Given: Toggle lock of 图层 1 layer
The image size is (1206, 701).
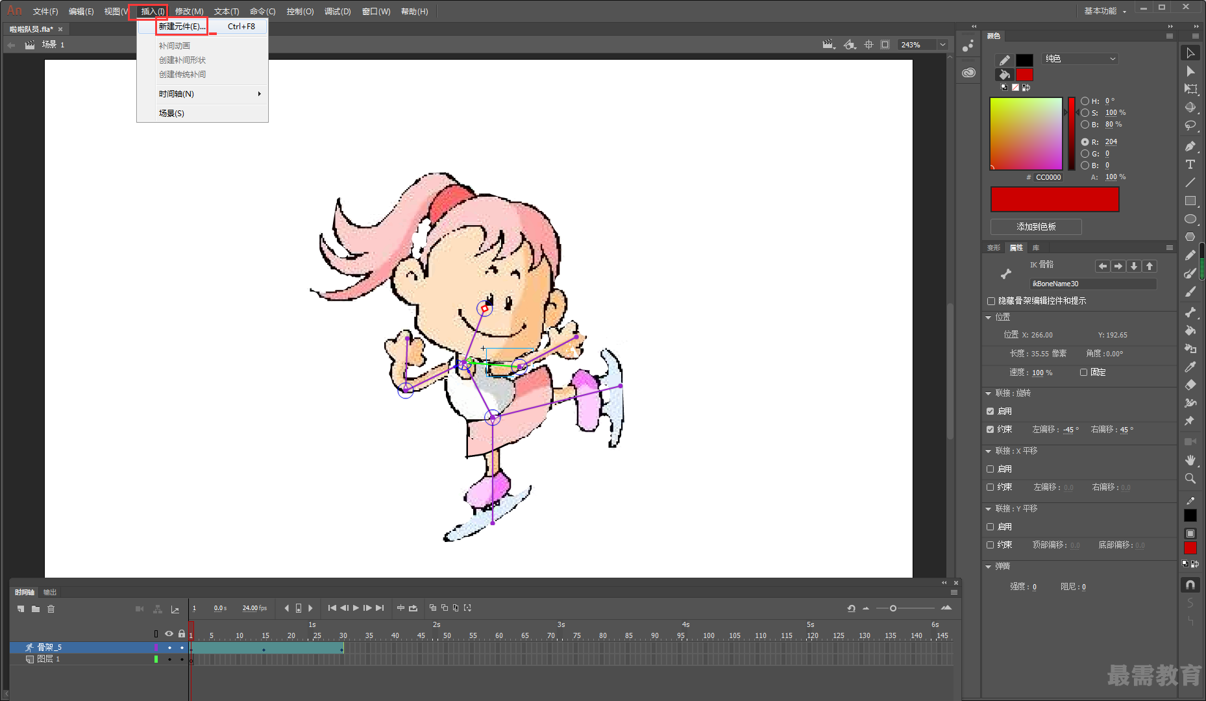Looking at the screenshot, I should (182, 659).
